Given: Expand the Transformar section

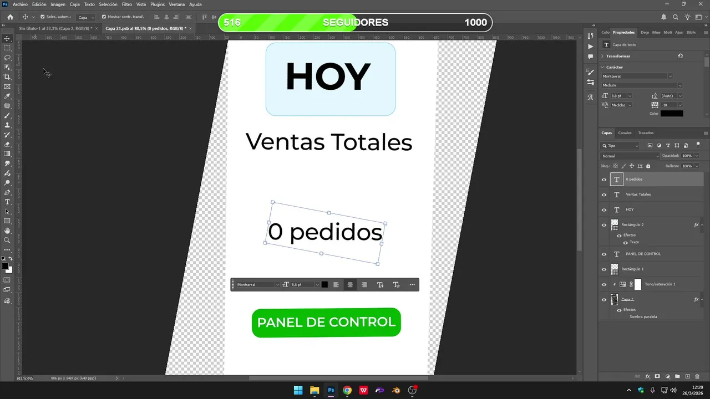Looking at the screenshot, I should 602,56.
